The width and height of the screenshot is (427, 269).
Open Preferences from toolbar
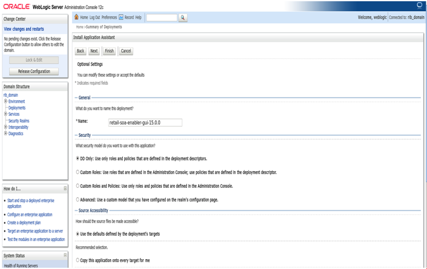(109, 17)
